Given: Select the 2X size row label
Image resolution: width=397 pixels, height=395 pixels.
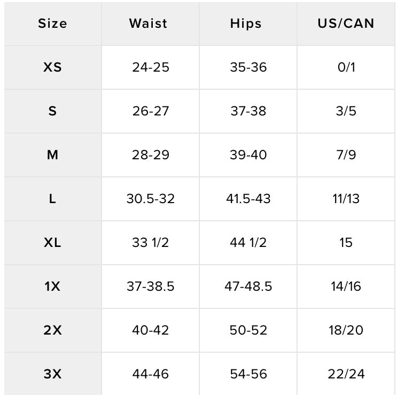Looking at the screenshot, I should 52,330.
